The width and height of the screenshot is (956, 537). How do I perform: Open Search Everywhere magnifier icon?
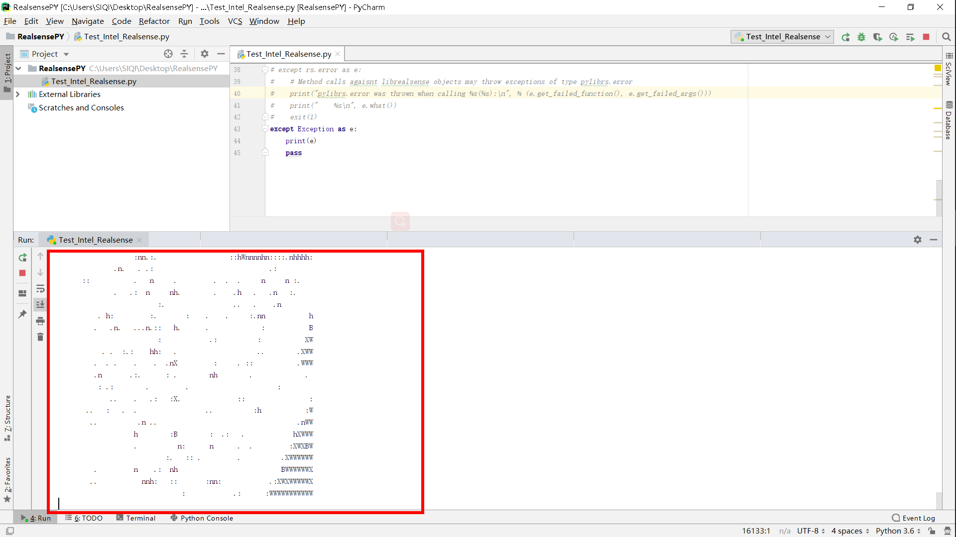pyautogui.click(x=947, y=37)
